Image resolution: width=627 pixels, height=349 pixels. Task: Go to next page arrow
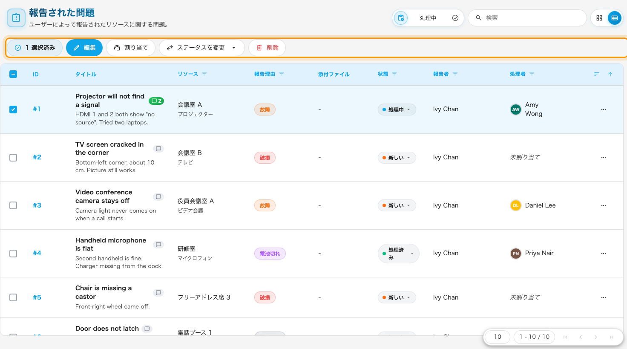tap(596, 337)
